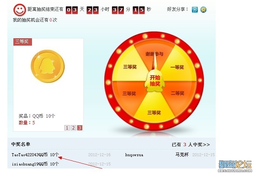Select prize page 1
The height and width of the screenshot is (174, 254).
(67, 128)
